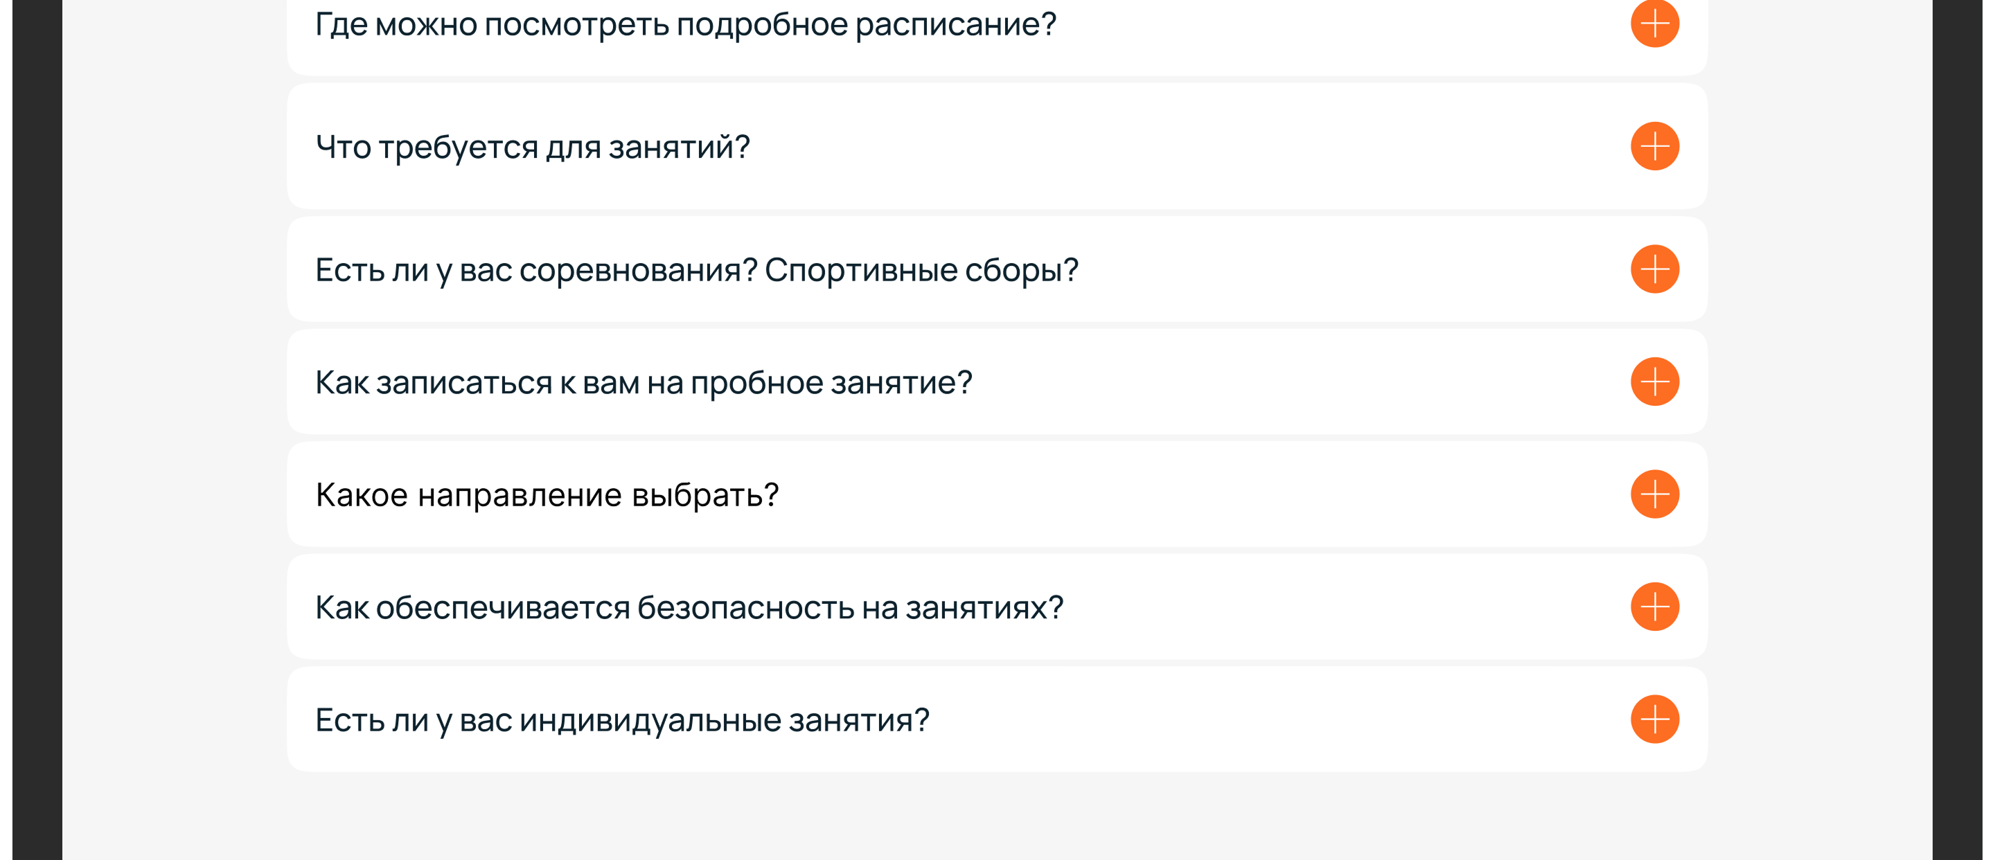Select the question about competitions and sports camps
The width and height of the screenshot is (1995, 860).
[x=698, y=269]
